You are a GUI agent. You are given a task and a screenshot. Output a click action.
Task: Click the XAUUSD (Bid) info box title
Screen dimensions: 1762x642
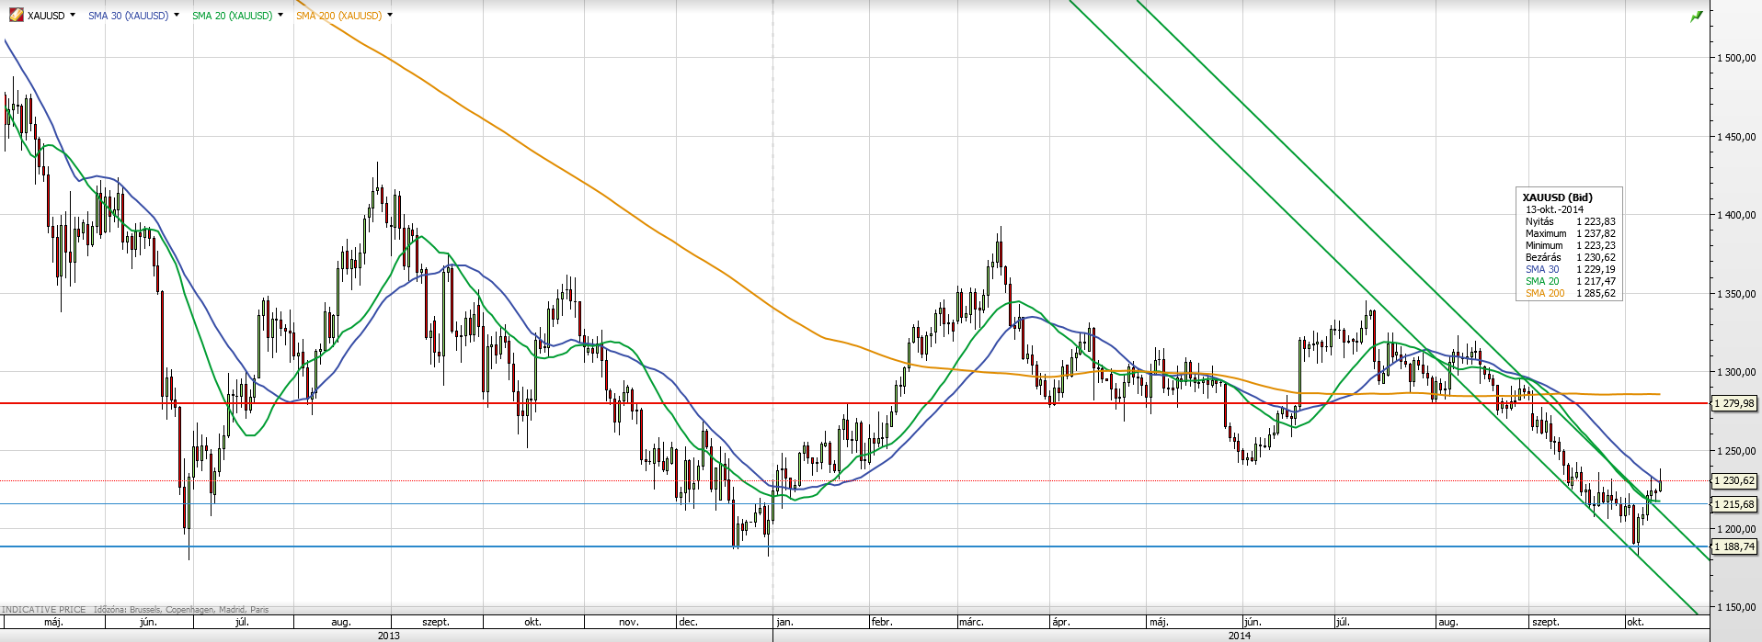[x=1557, y=197]
